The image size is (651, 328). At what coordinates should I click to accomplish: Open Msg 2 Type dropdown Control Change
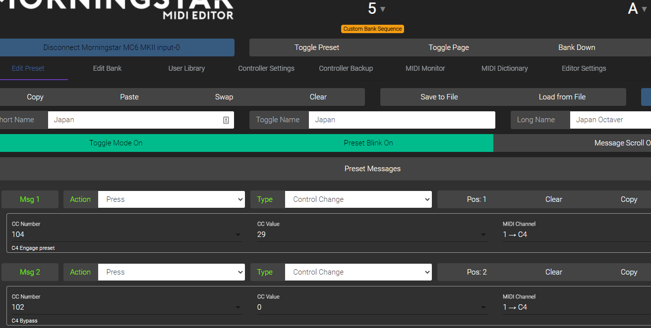358,272
